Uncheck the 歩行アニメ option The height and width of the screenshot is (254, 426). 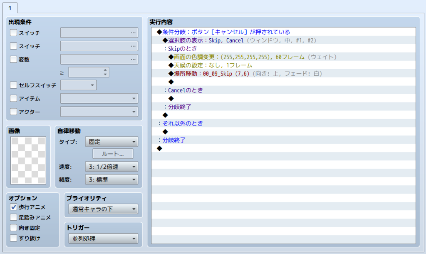pyautogui.click(x=13, y=207)
